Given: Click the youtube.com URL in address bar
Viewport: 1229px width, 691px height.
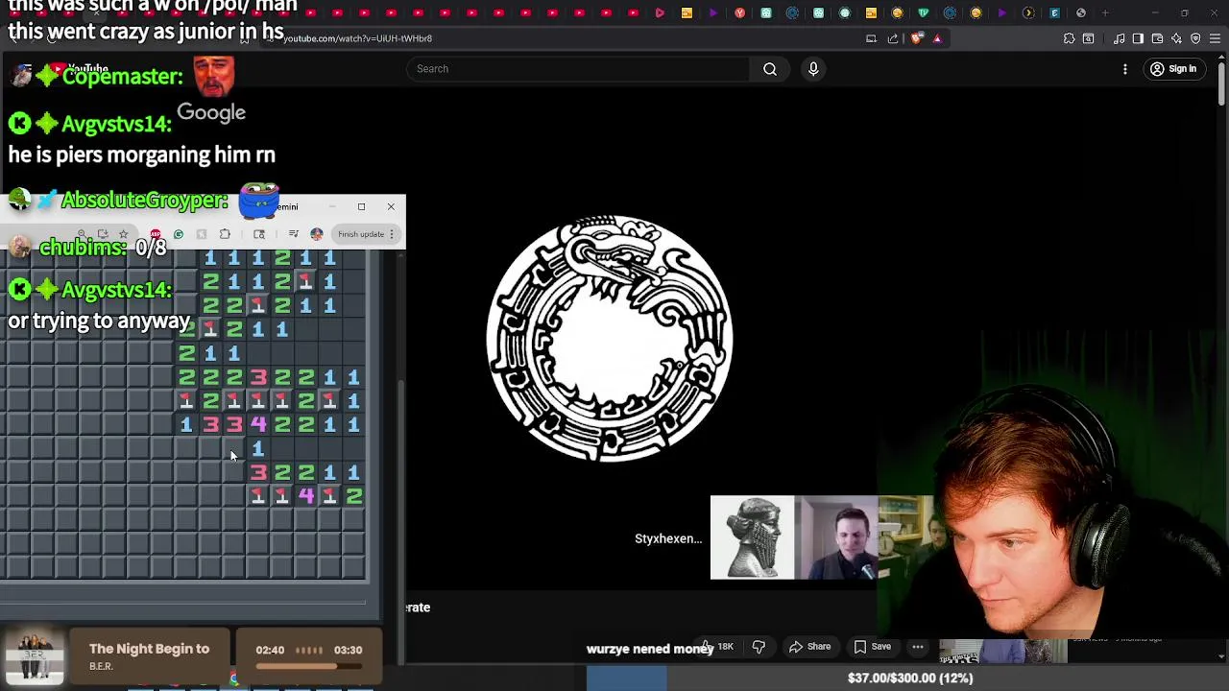Looking at the screenshot, I should coord(357,38).
